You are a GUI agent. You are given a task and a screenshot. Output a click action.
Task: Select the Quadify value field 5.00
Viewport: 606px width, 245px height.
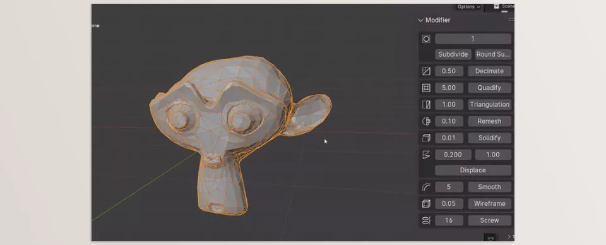point(449,88)
